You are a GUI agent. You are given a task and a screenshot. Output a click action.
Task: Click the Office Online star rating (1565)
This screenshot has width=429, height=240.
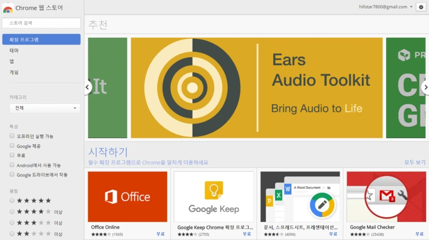[107, 234]
